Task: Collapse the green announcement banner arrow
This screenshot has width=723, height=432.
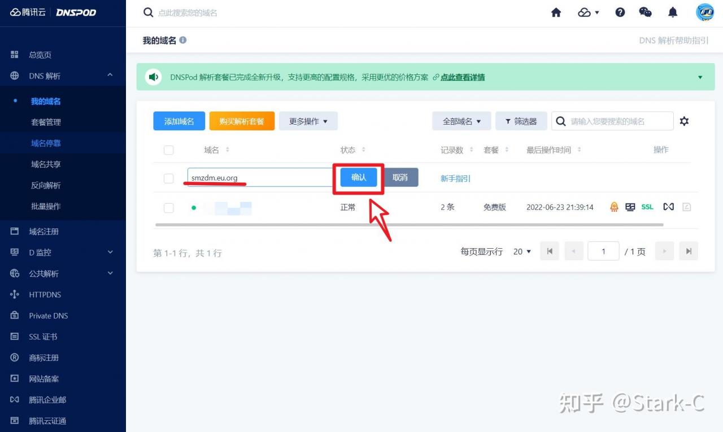Action: tap(700, 77)
